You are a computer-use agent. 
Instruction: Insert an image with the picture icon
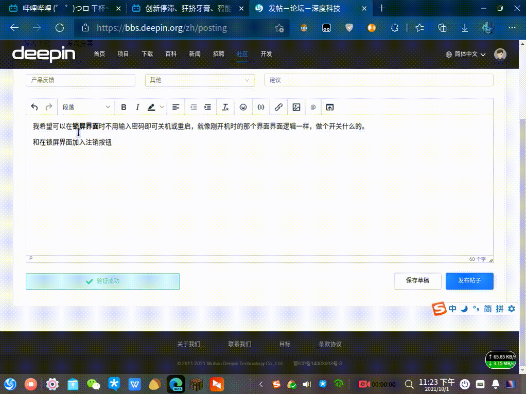pos(296,107)
